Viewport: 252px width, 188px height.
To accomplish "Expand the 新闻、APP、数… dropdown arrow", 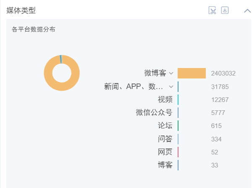I will pyautogui.click(x=171, y=87).
